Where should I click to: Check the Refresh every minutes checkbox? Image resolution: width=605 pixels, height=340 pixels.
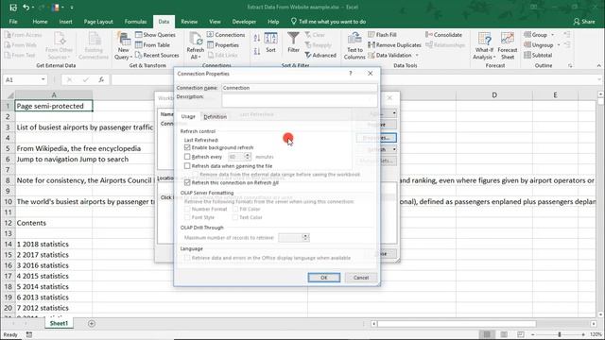tap(187, 157)
